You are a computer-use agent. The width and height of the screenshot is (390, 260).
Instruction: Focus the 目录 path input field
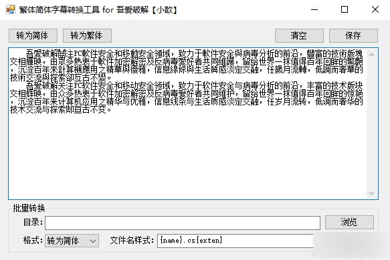pos(183,223)
